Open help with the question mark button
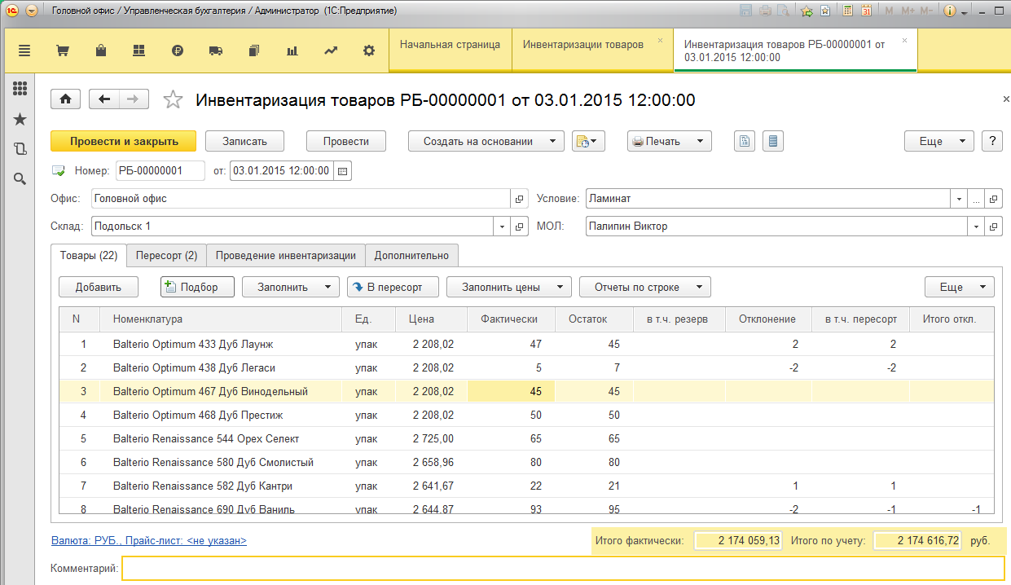The width and height of the screenshot is (1011, 585). coord(991,141)
